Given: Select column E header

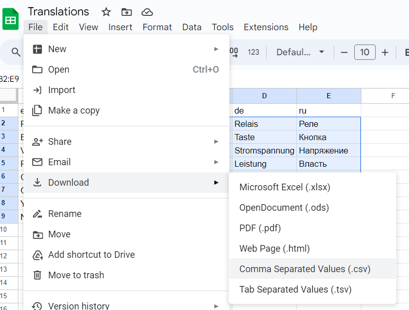Looking at the screenshot, I should tap(329, 96).
